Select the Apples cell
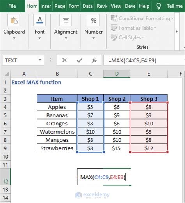 pyautogui.click(x=57, y=107)
